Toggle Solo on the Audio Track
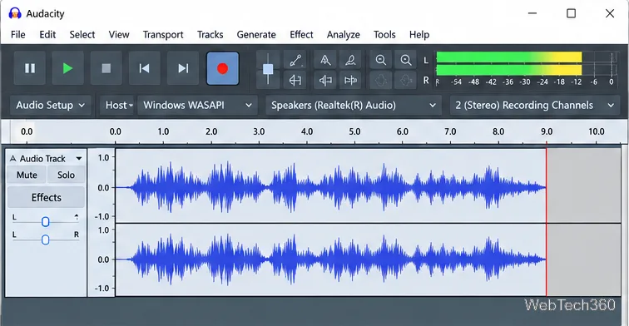 point(66,175)
